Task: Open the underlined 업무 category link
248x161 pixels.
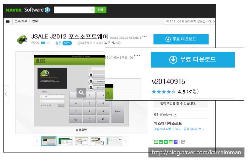Action: click(58, 43)
